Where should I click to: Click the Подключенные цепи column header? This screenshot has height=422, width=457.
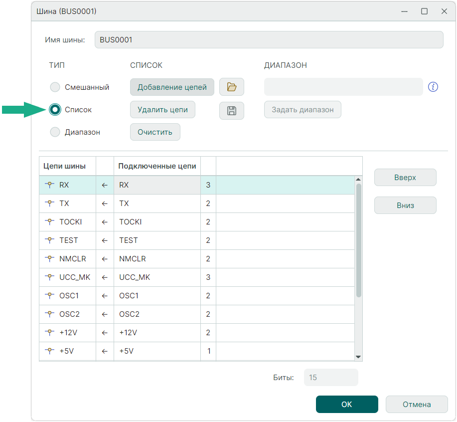coord(157,166)
